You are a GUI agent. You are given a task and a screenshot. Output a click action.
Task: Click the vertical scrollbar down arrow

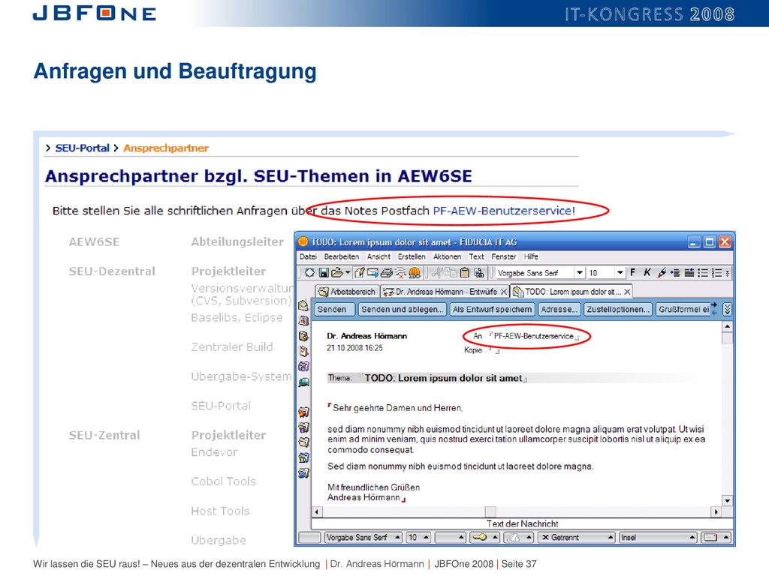(x=727, y=500)
